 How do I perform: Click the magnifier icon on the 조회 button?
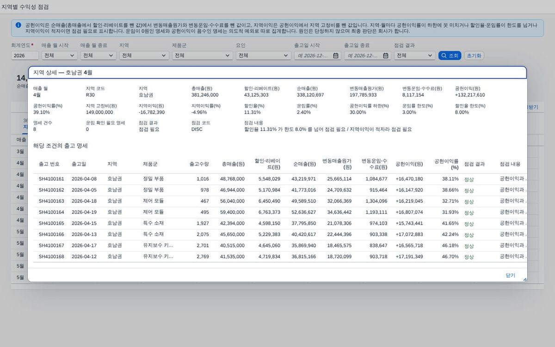point(444,56)
